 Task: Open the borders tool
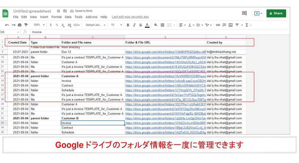pyautogui.click(x=163, y=25)
